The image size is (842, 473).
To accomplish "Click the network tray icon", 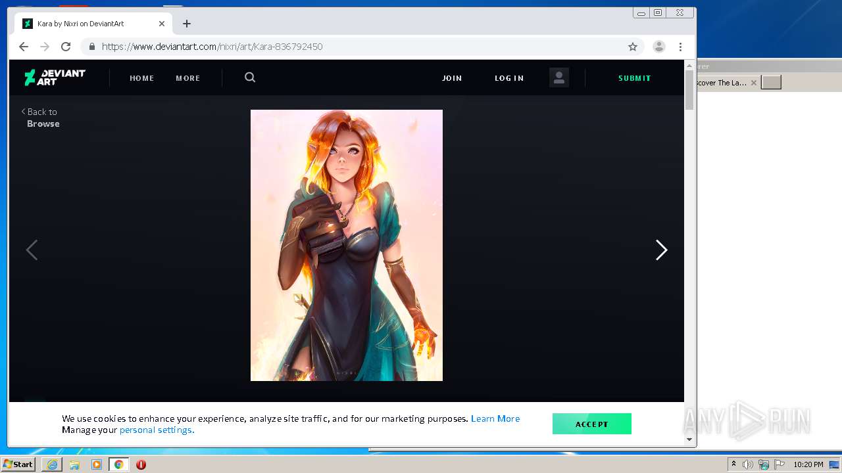I will (764, 464).
